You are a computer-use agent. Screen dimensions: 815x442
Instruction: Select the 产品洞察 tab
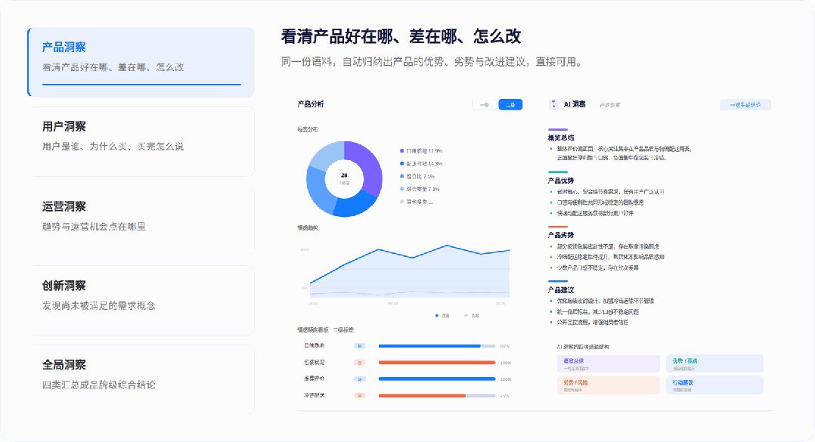pos(141,62)
